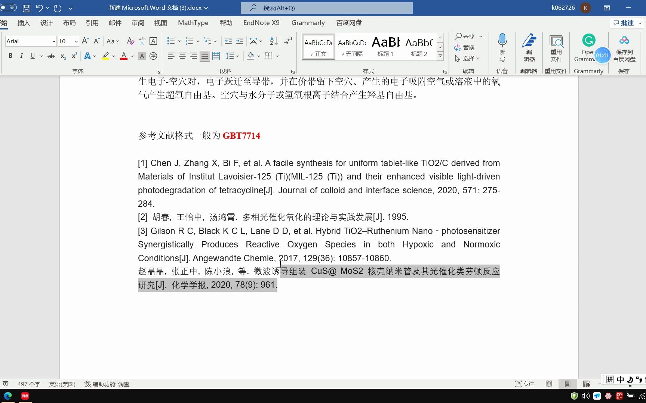Apply the 无间隔 style
Viewport: 646px width, 403px height.
click(x=352, y=47)
